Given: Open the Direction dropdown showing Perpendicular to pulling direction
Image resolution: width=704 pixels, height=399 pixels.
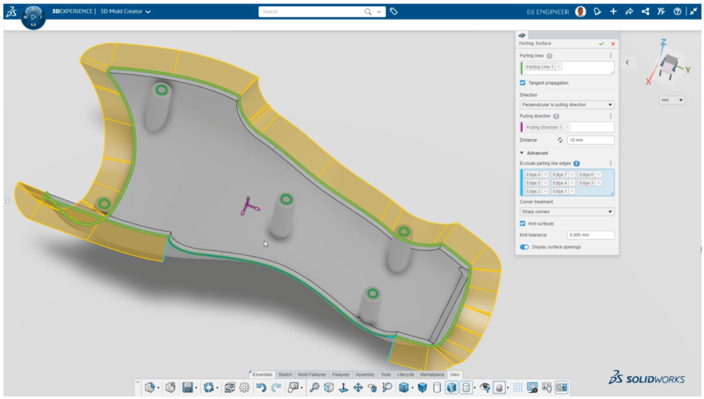Looking at the screenshot, I should 566,104.
